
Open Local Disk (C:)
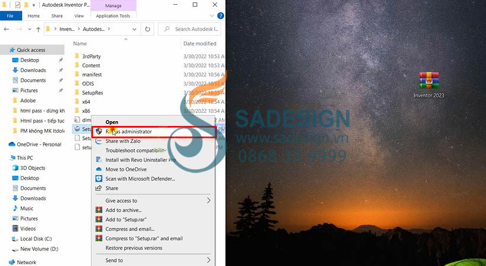pos(36,239)
